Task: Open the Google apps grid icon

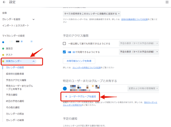Action: 167,2
